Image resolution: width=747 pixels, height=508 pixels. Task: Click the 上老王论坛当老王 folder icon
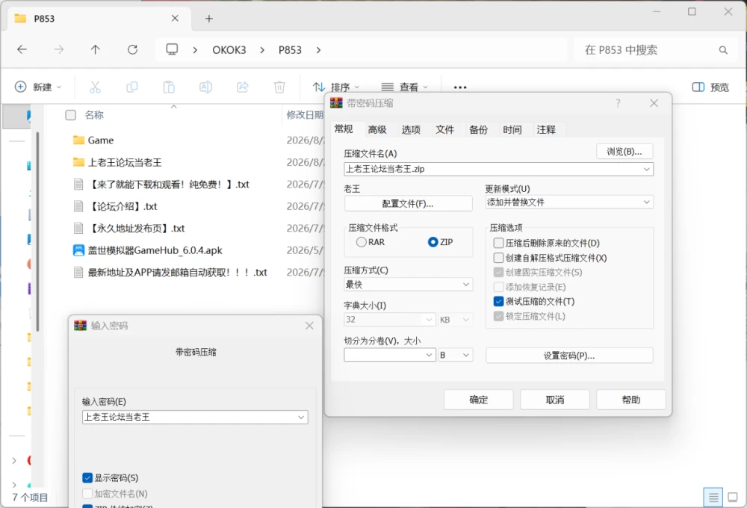(x=78, y=162)
